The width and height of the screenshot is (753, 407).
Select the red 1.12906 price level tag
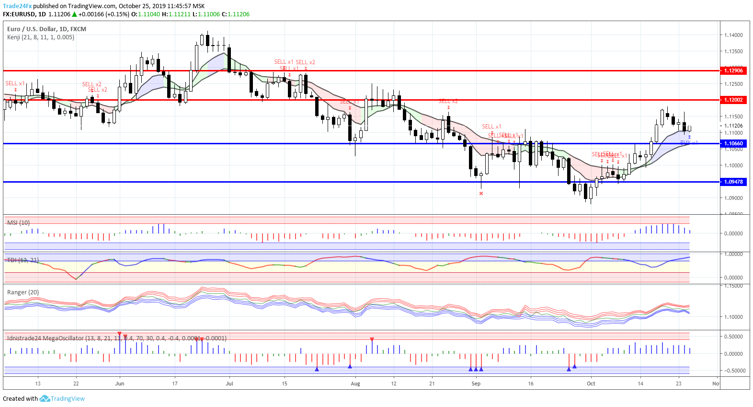click(x=733, y=70)
